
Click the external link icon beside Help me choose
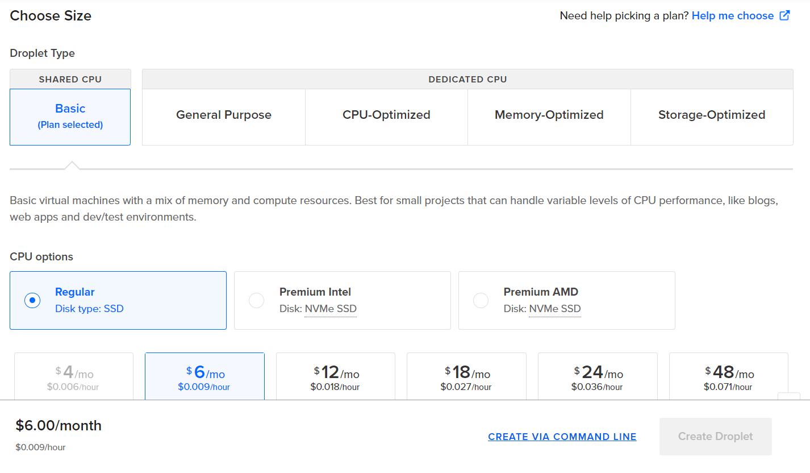pos(784,16)
